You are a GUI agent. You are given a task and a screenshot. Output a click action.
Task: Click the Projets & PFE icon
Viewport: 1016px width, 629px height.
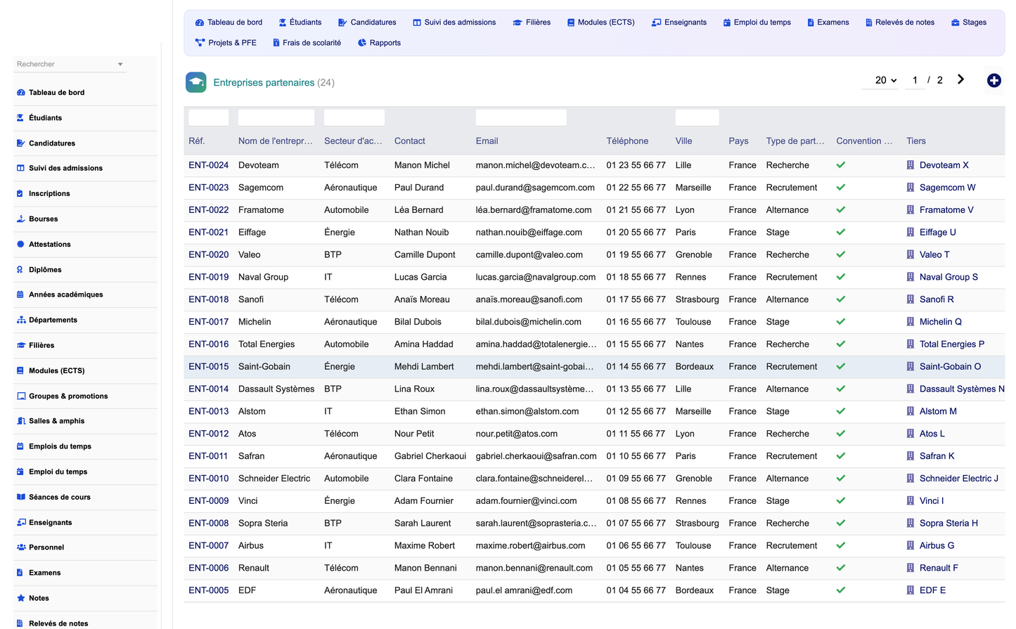pos(200,43)
